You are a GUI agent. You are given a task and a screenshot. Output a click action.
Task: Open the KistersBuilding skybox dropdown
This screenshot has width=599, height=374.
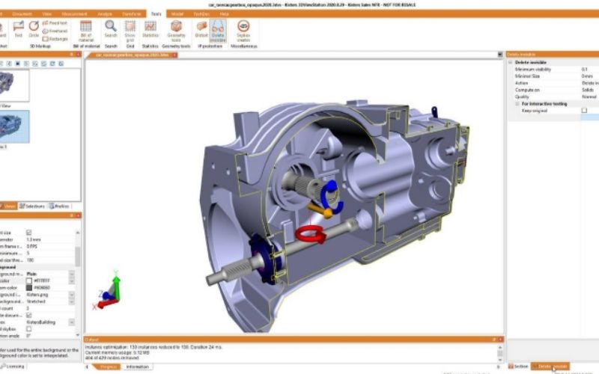[x=71, y=322]
